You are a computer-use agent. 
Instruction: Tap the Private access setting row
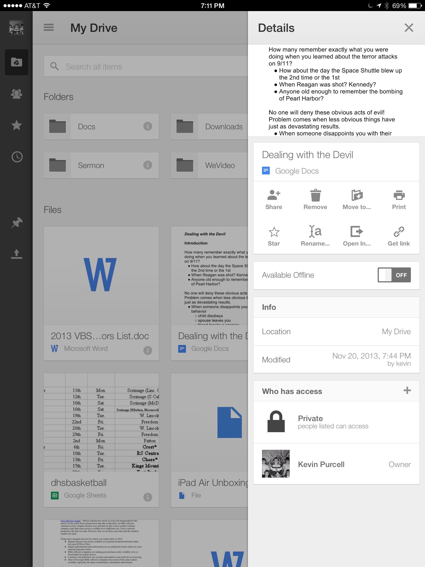[x=336, y=422]
